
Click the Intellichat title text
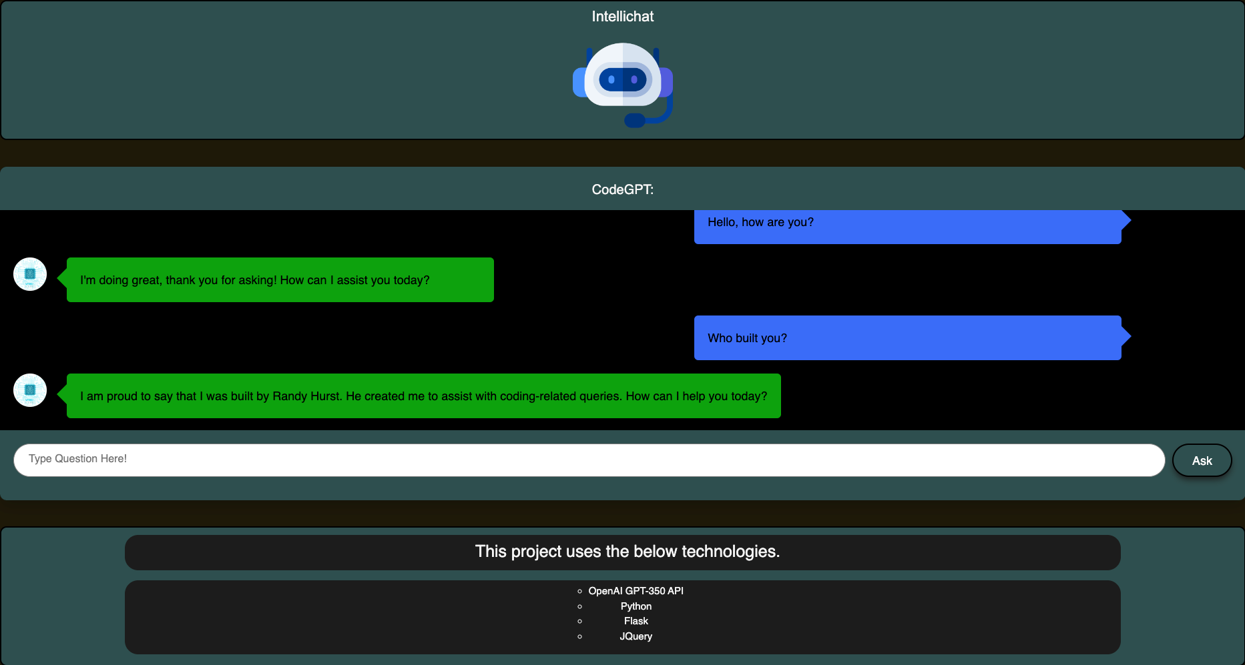pos(623,17)
